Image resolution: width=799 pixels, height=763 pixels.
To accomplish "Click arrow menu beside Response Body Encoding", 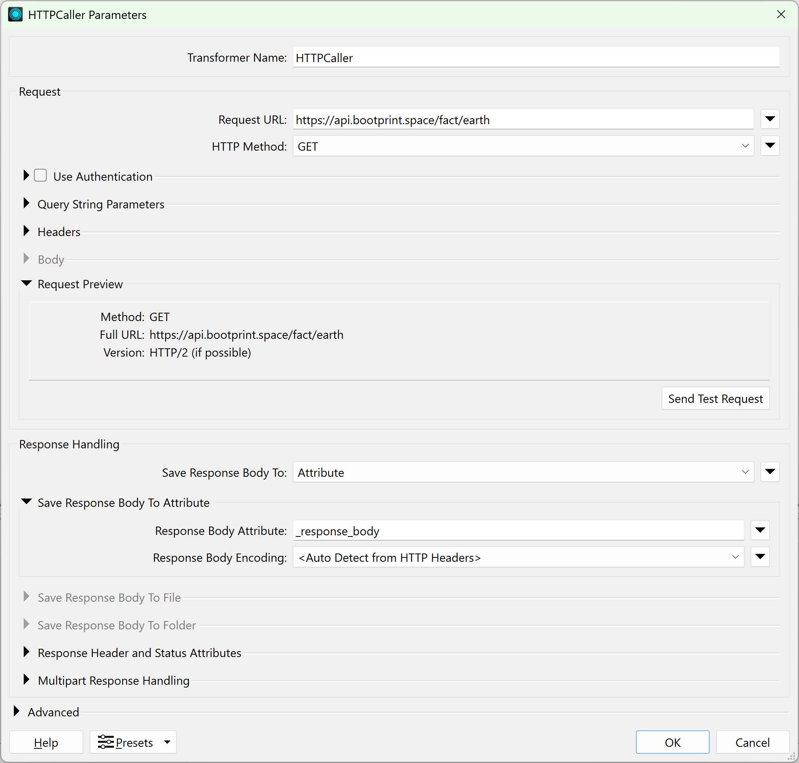I will coord(759,557).
